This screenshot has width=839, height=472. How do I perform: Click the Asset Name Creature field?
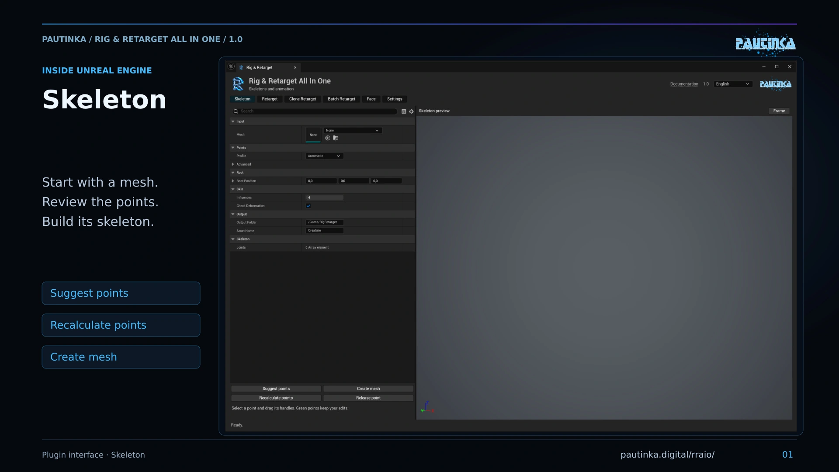tap(324, 231)
